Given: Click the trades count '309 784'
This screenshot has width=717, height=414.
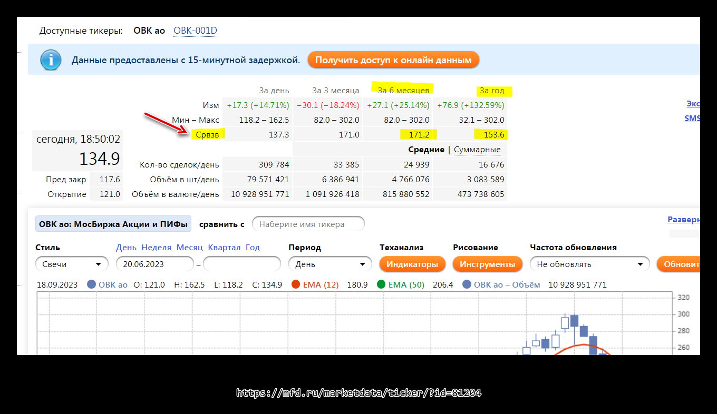Looking at the screenshot, I should [x=275, y=165].
